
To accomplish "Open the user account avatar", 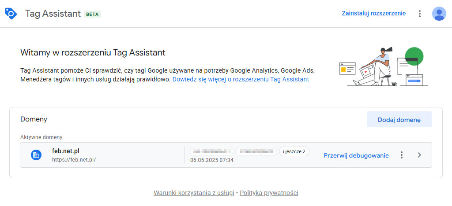I will point(439,14).
